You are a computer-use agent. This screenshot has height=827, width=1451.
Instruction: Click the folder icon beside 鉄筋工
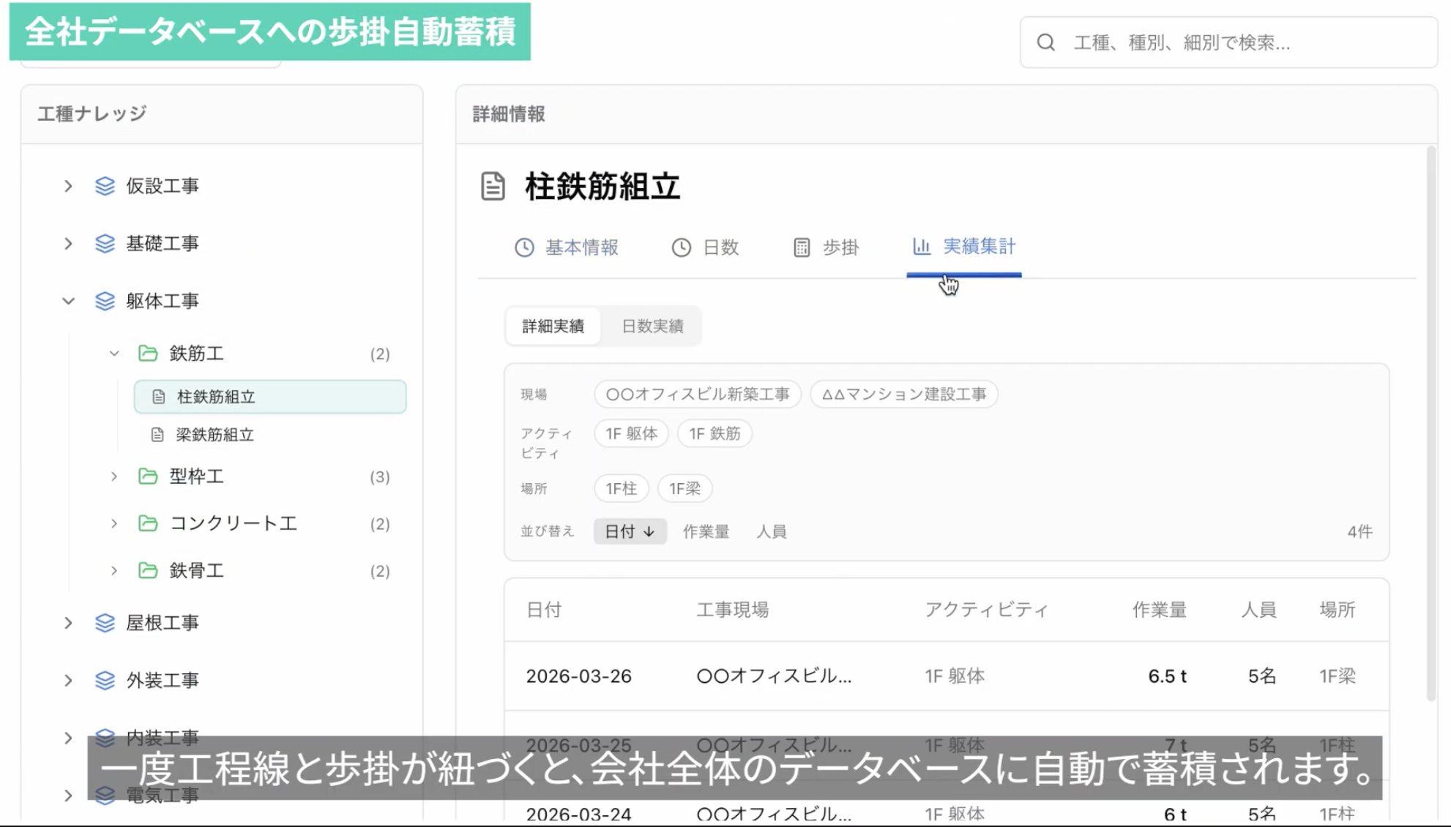[x=148, y=353]
